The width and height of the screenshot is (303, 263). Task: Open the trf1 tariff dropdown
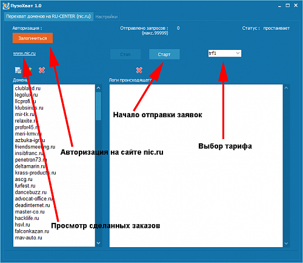225,53
